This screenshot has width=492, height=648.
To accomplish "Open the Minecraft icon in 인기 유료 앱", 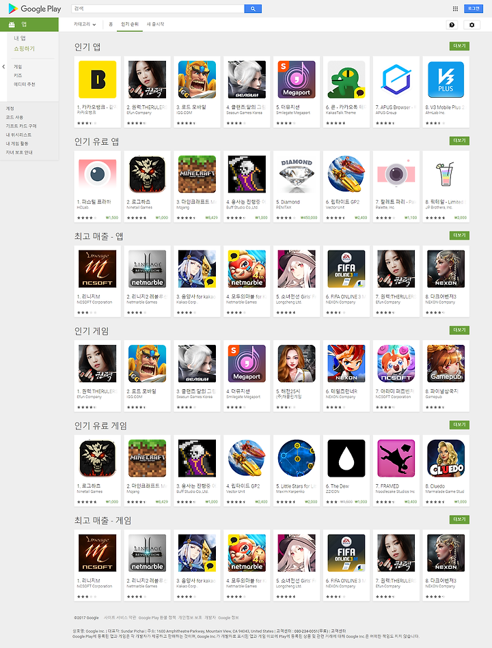I will (x=197, y=174).
